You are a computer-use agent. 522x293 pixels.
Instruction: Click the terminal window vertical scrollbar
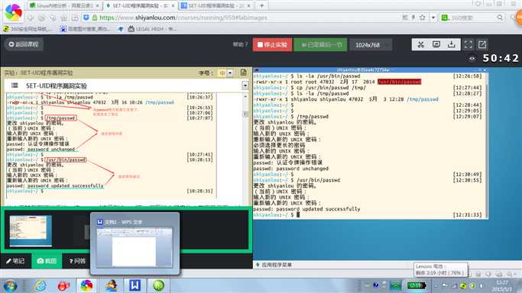(x=486, y=146)
